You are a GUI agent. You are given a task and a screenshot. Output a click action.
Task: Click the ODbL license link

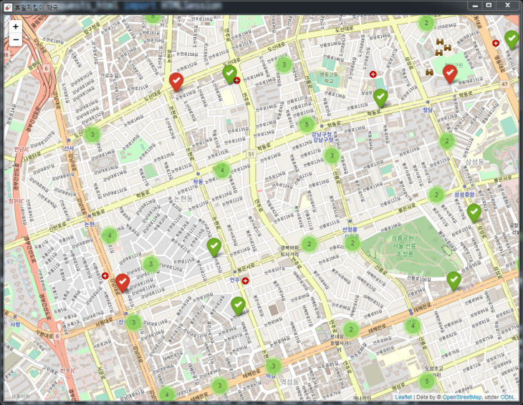[x=508, y=396]
